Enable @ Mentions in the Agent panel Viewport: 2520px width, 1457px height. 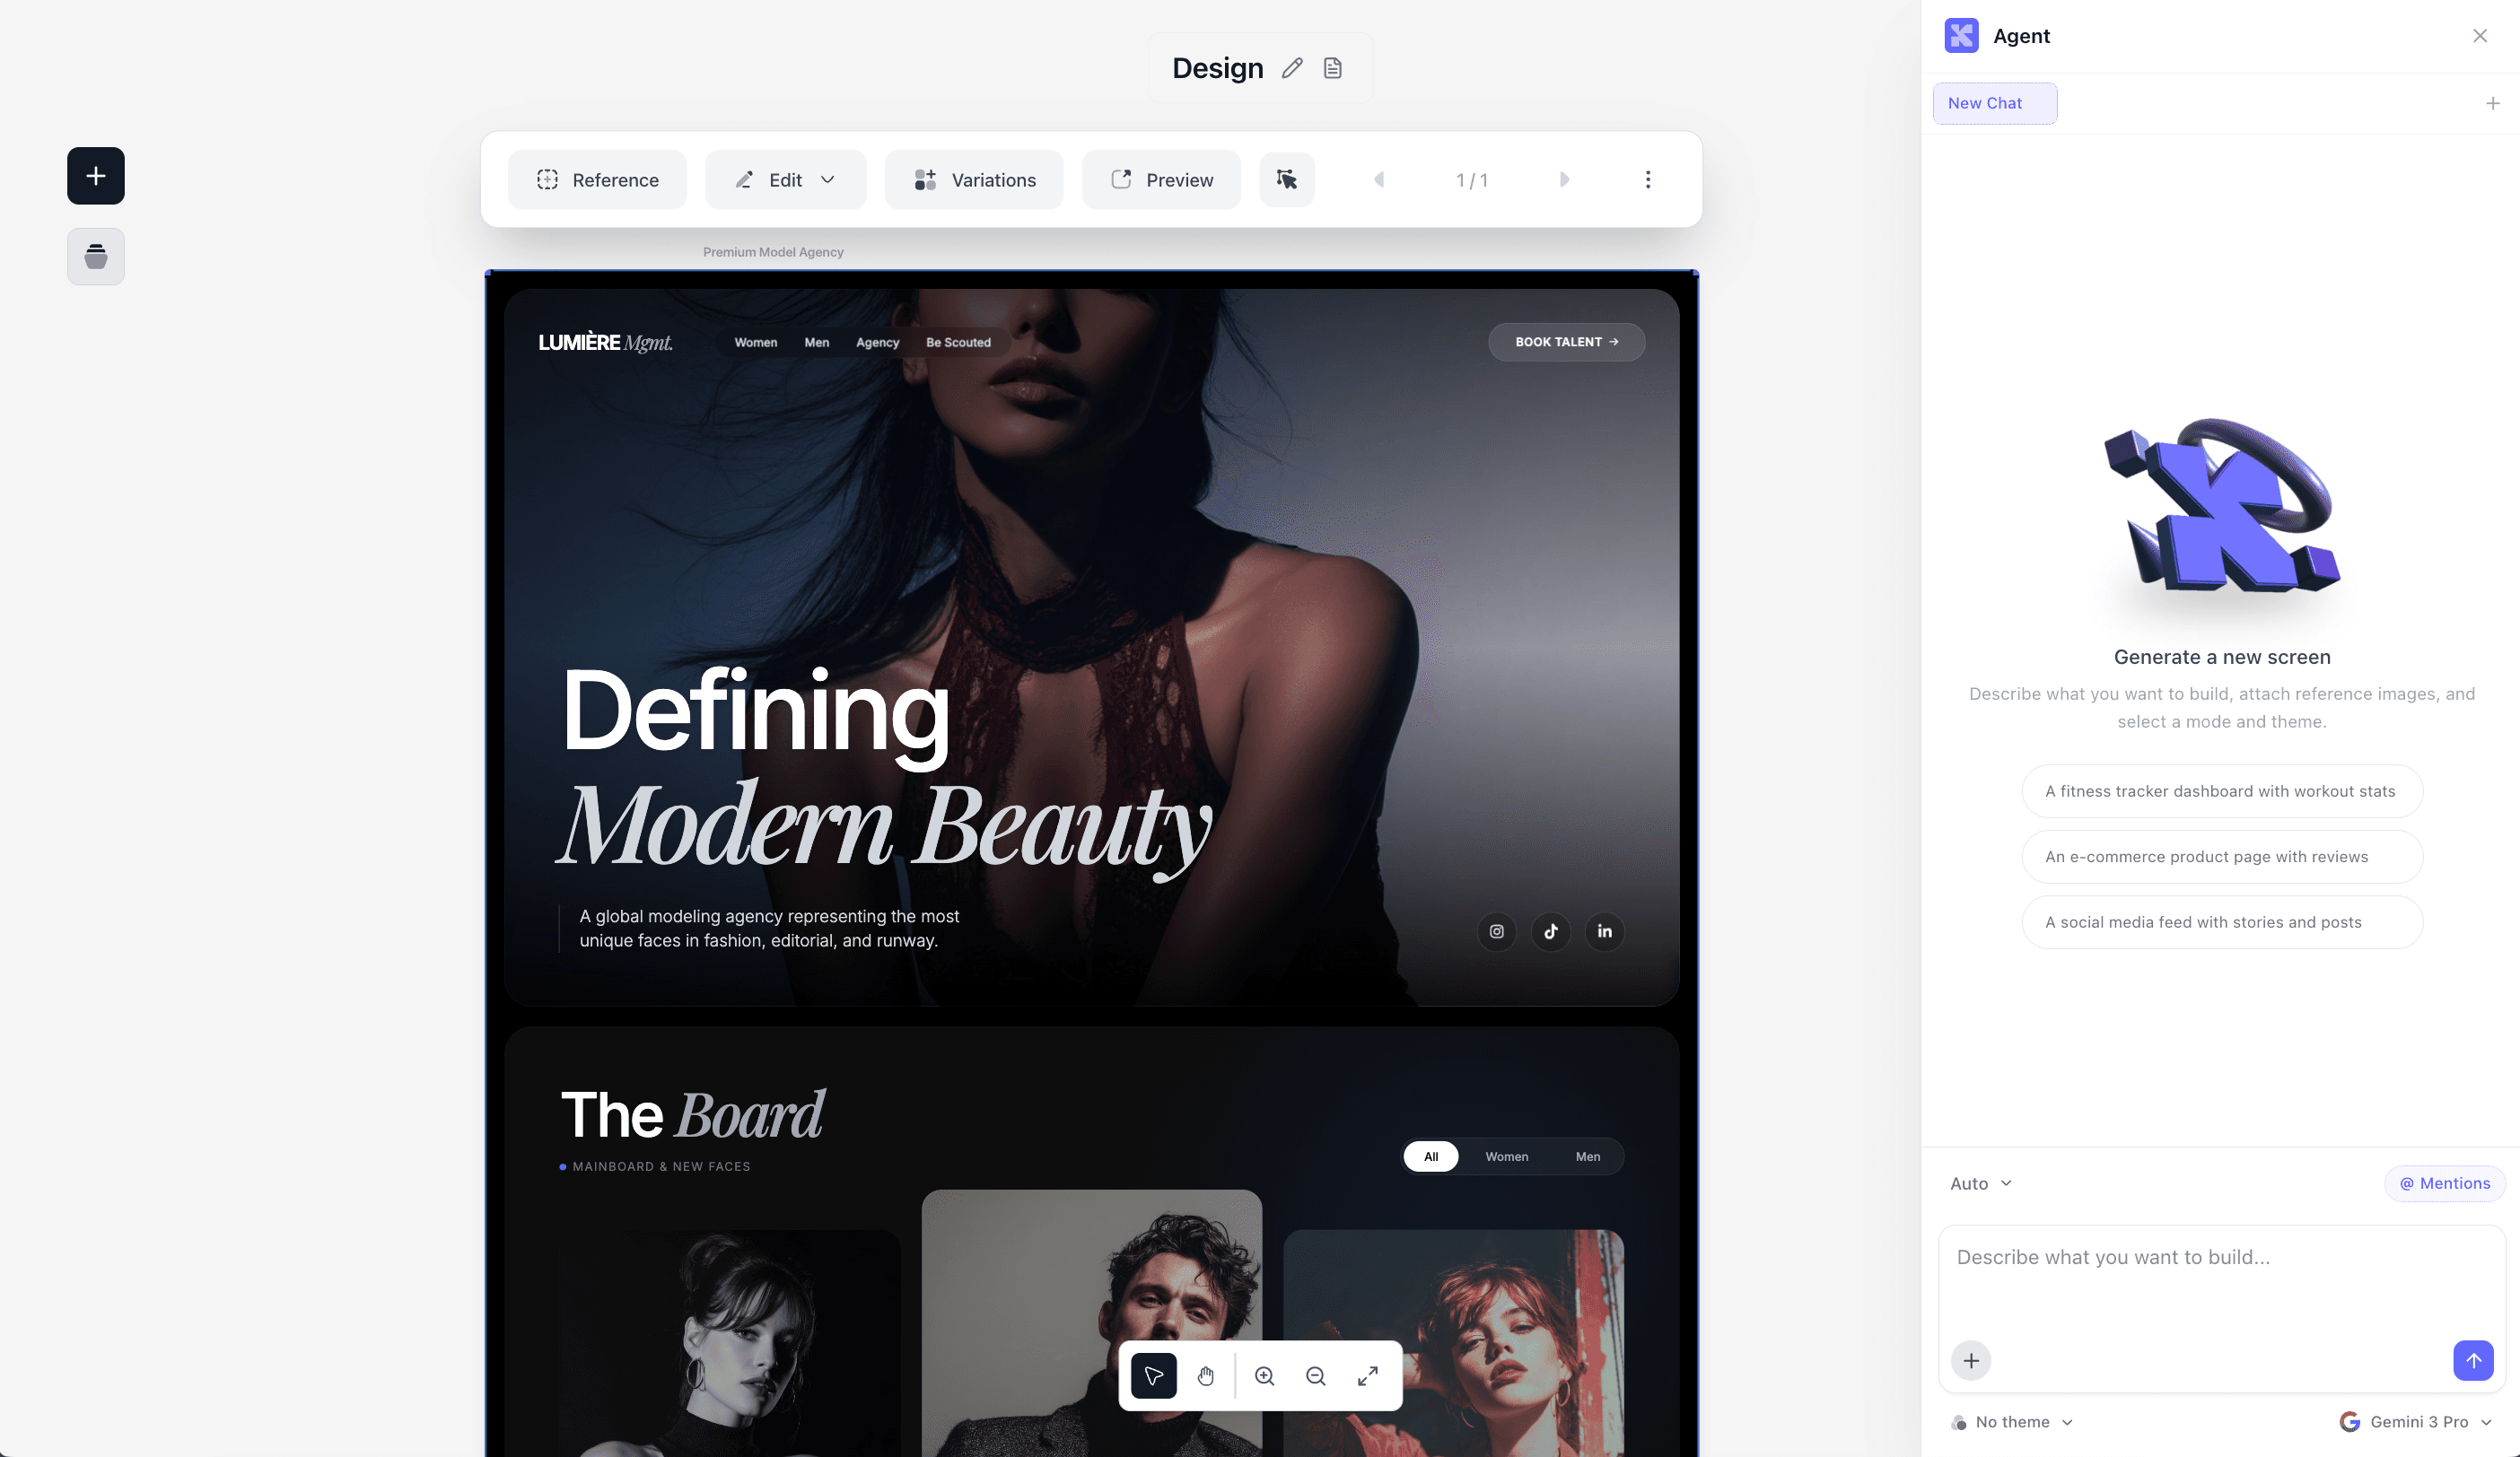click(x=2444, y=1183)
